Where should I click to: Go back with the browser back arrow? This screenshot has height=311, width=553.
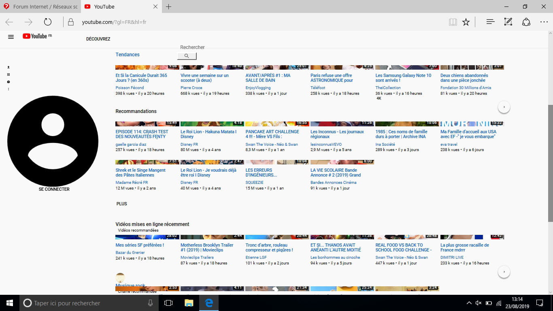point(9,22)
